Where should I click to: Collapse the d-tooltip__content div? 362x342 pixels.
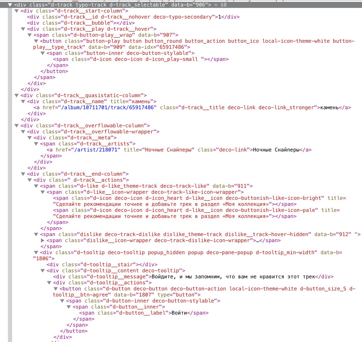click(x=43, y=270)
